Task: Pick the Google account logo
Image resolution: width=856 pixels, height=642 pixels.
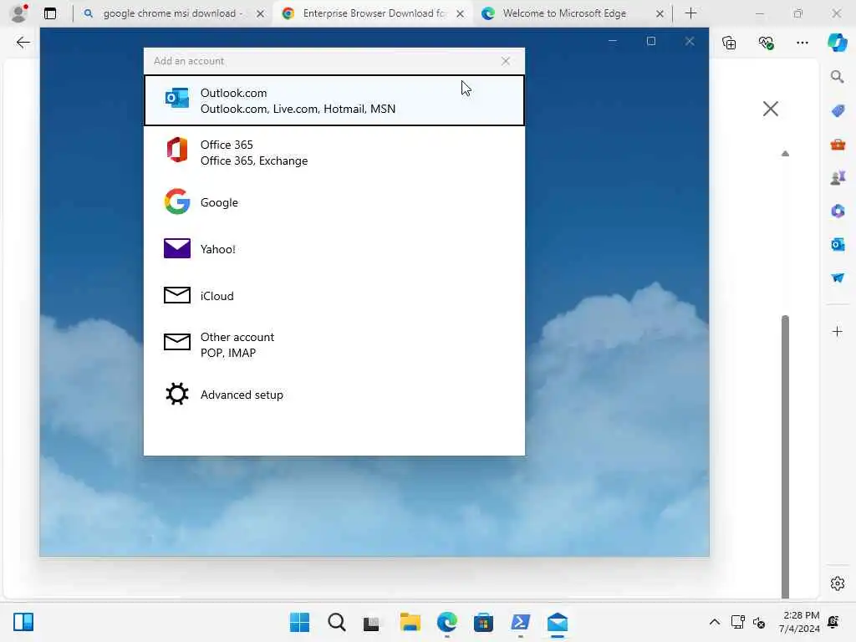Action: coord(177,201)
